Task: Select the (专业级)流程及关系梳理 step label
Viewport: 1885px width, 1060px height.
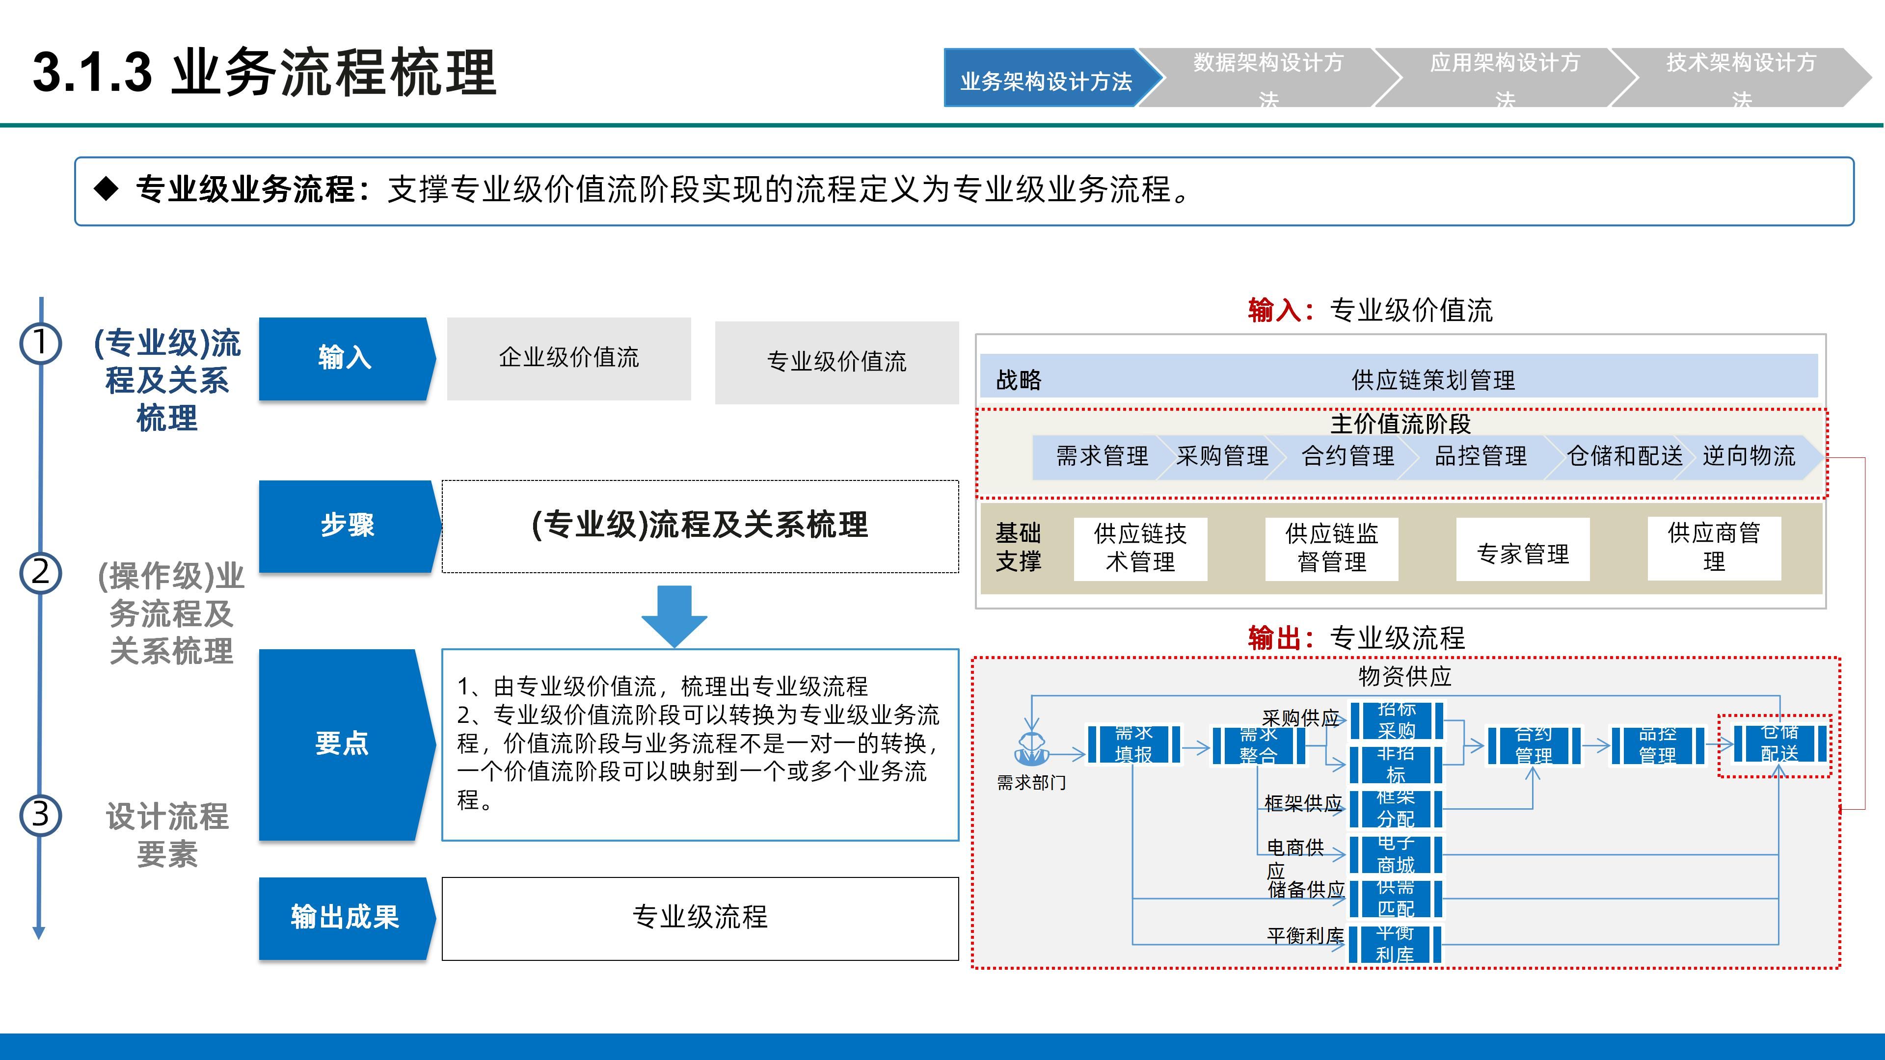Action: (x=167, y=380)
